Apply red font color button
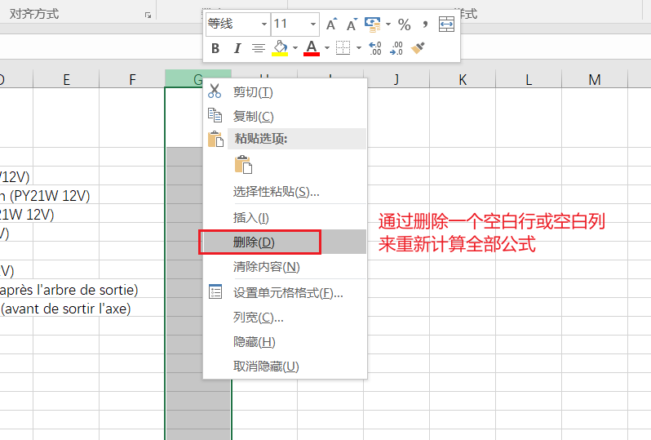Image resolution: width=651 pixels, height=440 pixels. coord(312,48)
